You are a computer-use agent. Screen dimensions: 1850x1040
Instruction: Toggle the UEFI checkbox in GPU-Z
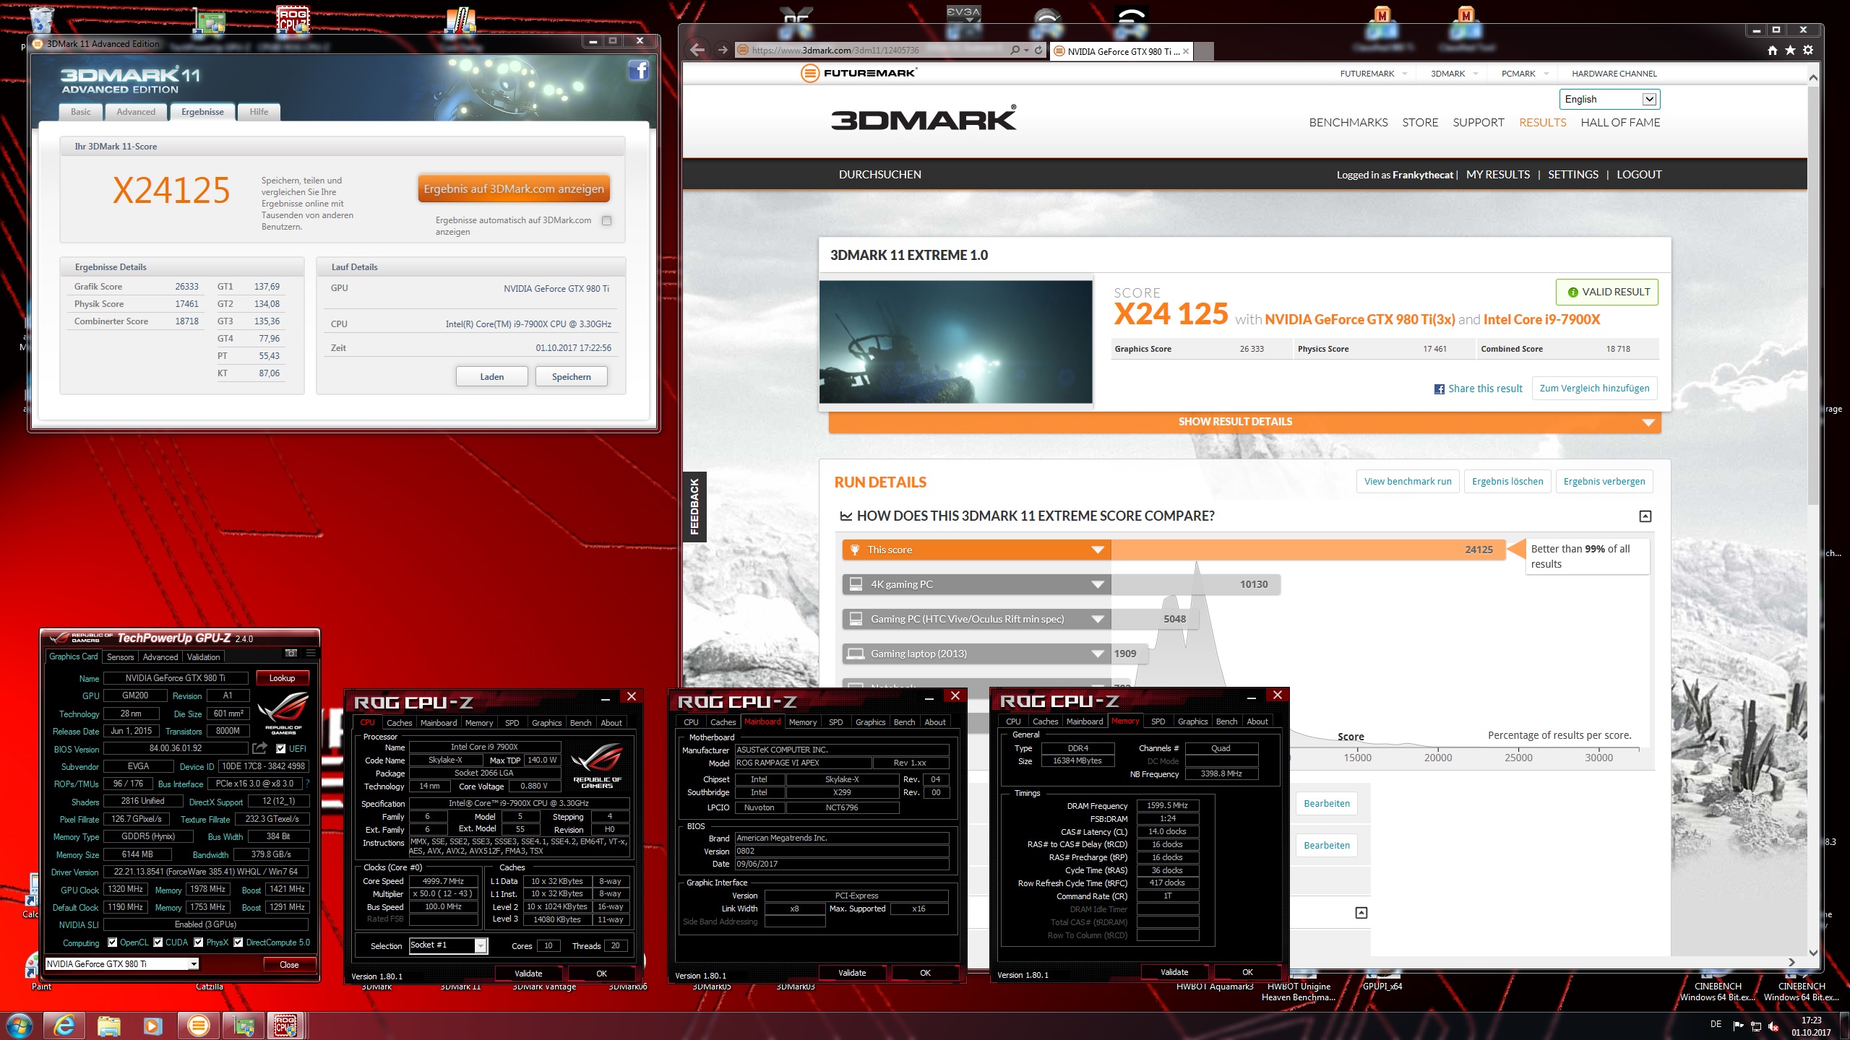[x=281, y=748]
